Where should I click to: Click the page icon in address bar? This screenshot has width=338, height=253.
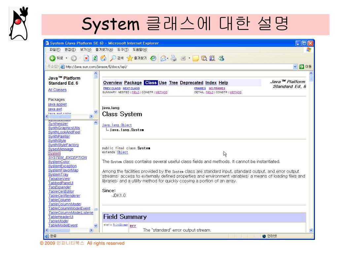62,67
